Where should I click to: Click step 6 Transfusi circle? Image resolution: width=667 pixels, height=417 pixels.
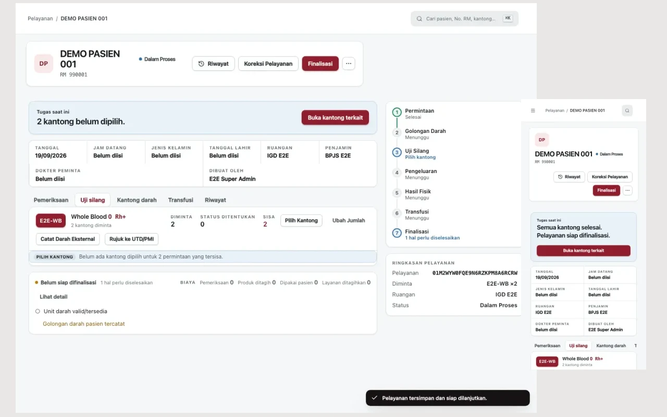397,213
